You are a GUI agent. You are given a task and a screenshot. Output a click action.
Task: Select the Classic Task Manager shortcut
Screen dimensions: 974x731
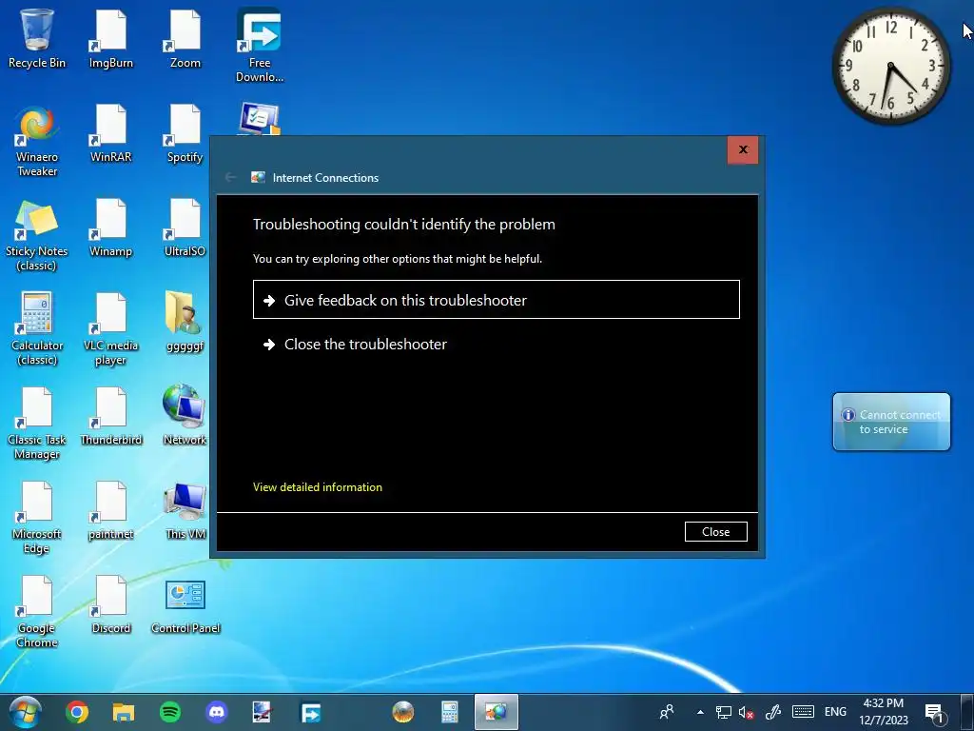tap(37, 424)
